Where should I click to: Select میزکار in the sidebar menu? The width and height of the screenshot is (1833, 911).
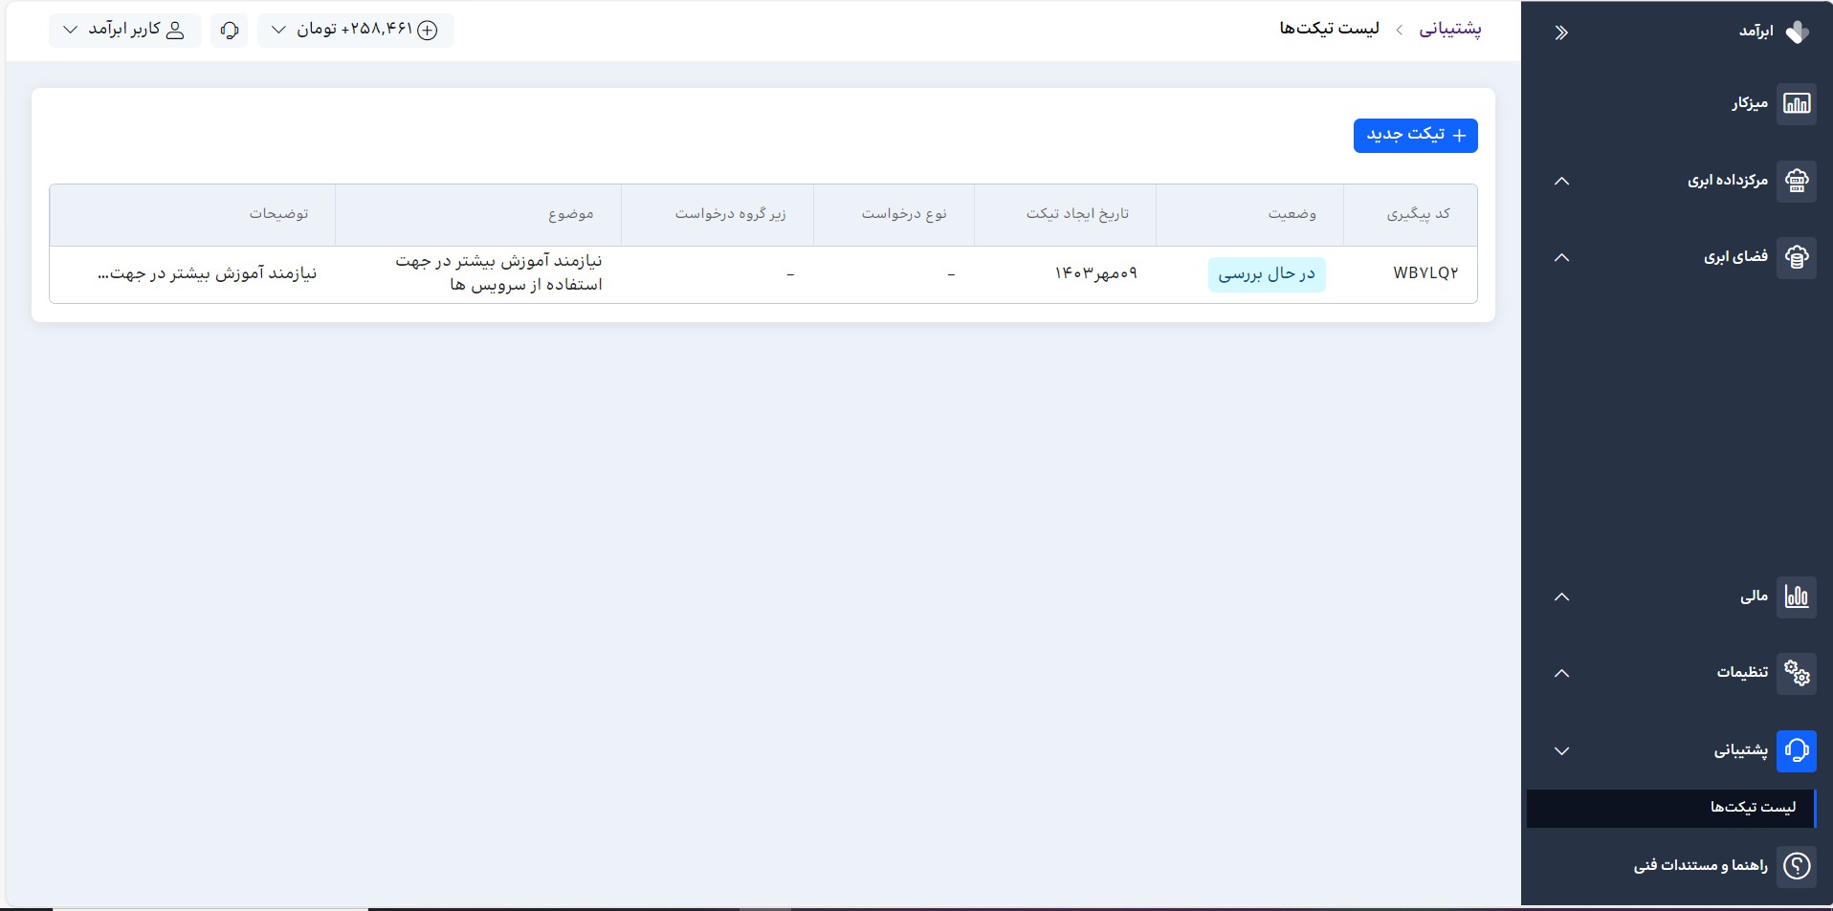click(1750, 103)
